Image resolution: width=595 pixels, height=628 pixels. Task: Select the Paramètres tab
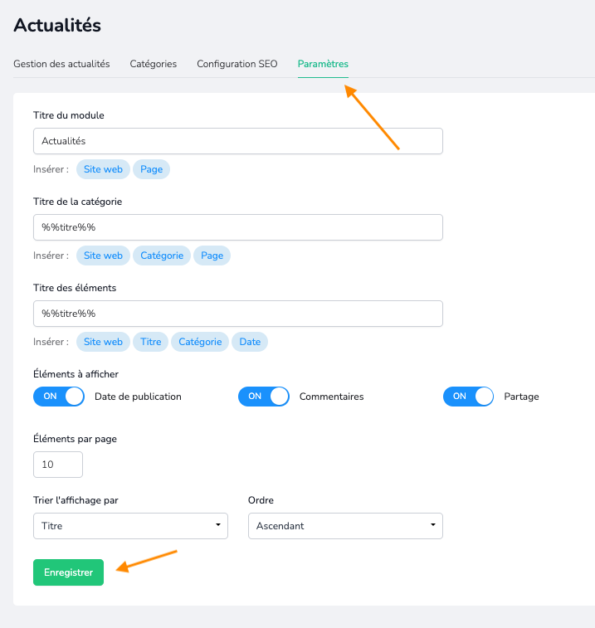coord(323,64)
